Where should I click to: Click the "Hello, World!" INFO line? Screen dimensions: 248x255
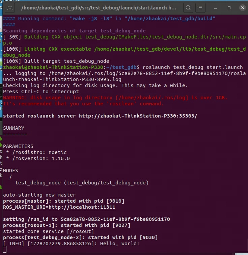click(x=71, y=244)
